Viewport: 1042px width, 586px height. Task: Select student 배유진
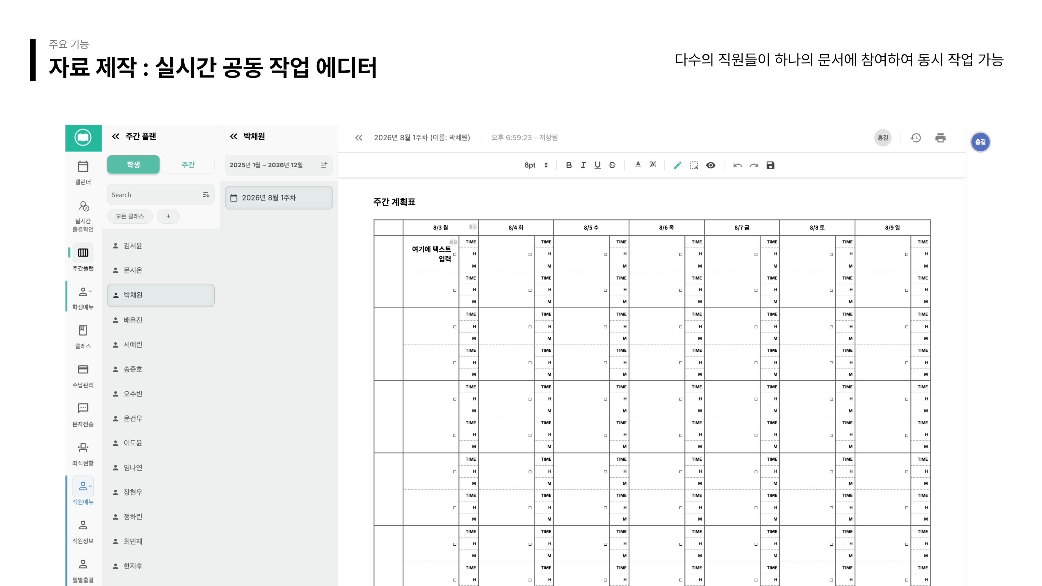coord(161,320)
